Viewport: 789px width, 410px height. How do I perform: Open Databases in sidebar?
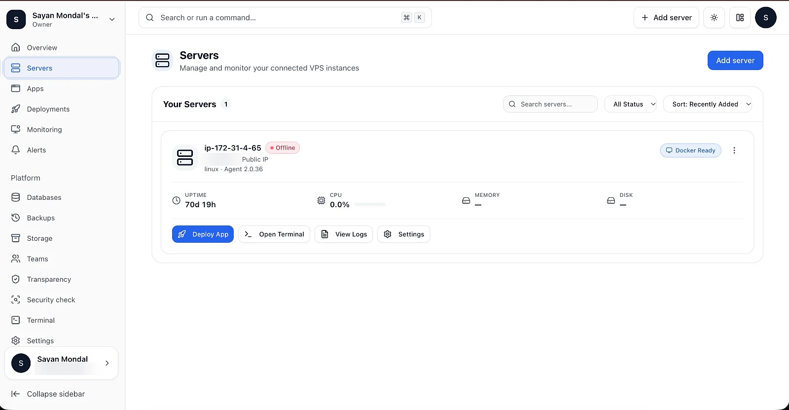[x=62, y=197]
